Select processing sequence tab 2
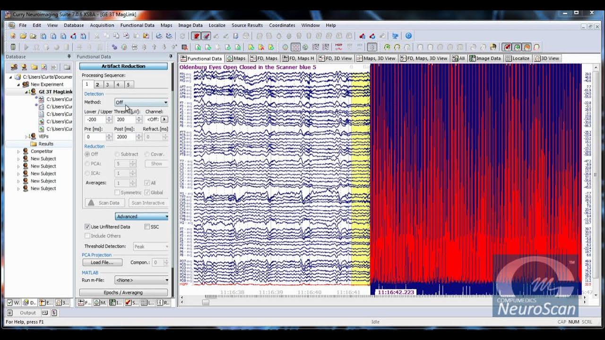The image size is (605, 340). pos(97,84)
